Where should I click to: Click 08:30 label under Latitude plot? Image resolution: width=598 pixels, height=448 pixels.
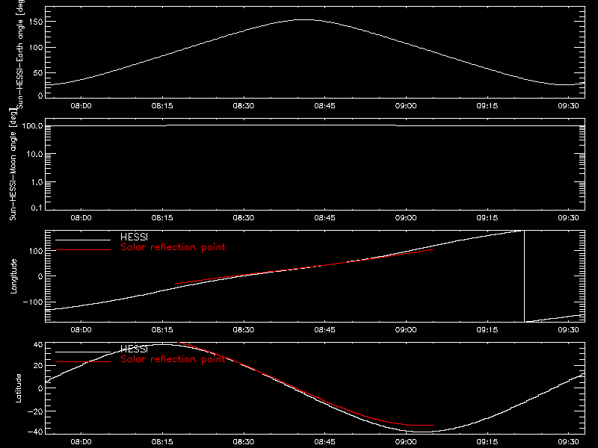tap(244, 441)
